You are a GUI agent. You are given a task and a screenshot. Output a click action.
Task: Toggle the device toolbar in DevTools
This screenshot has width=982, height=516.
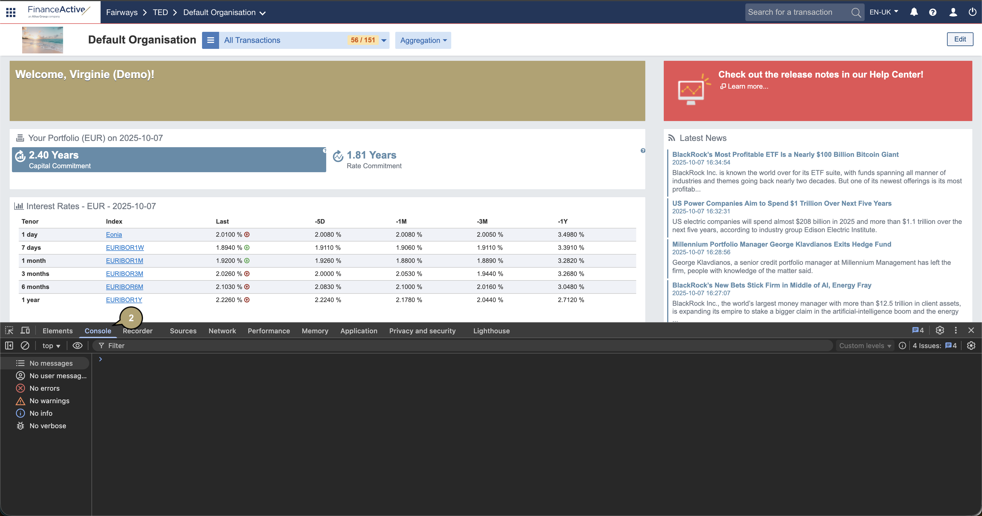point(25,330)
